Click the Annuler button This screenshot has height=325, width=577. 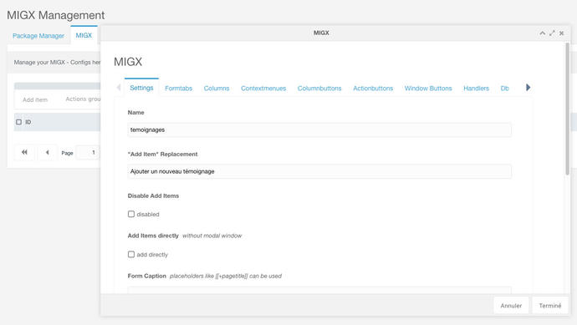(x=511, y=306)
